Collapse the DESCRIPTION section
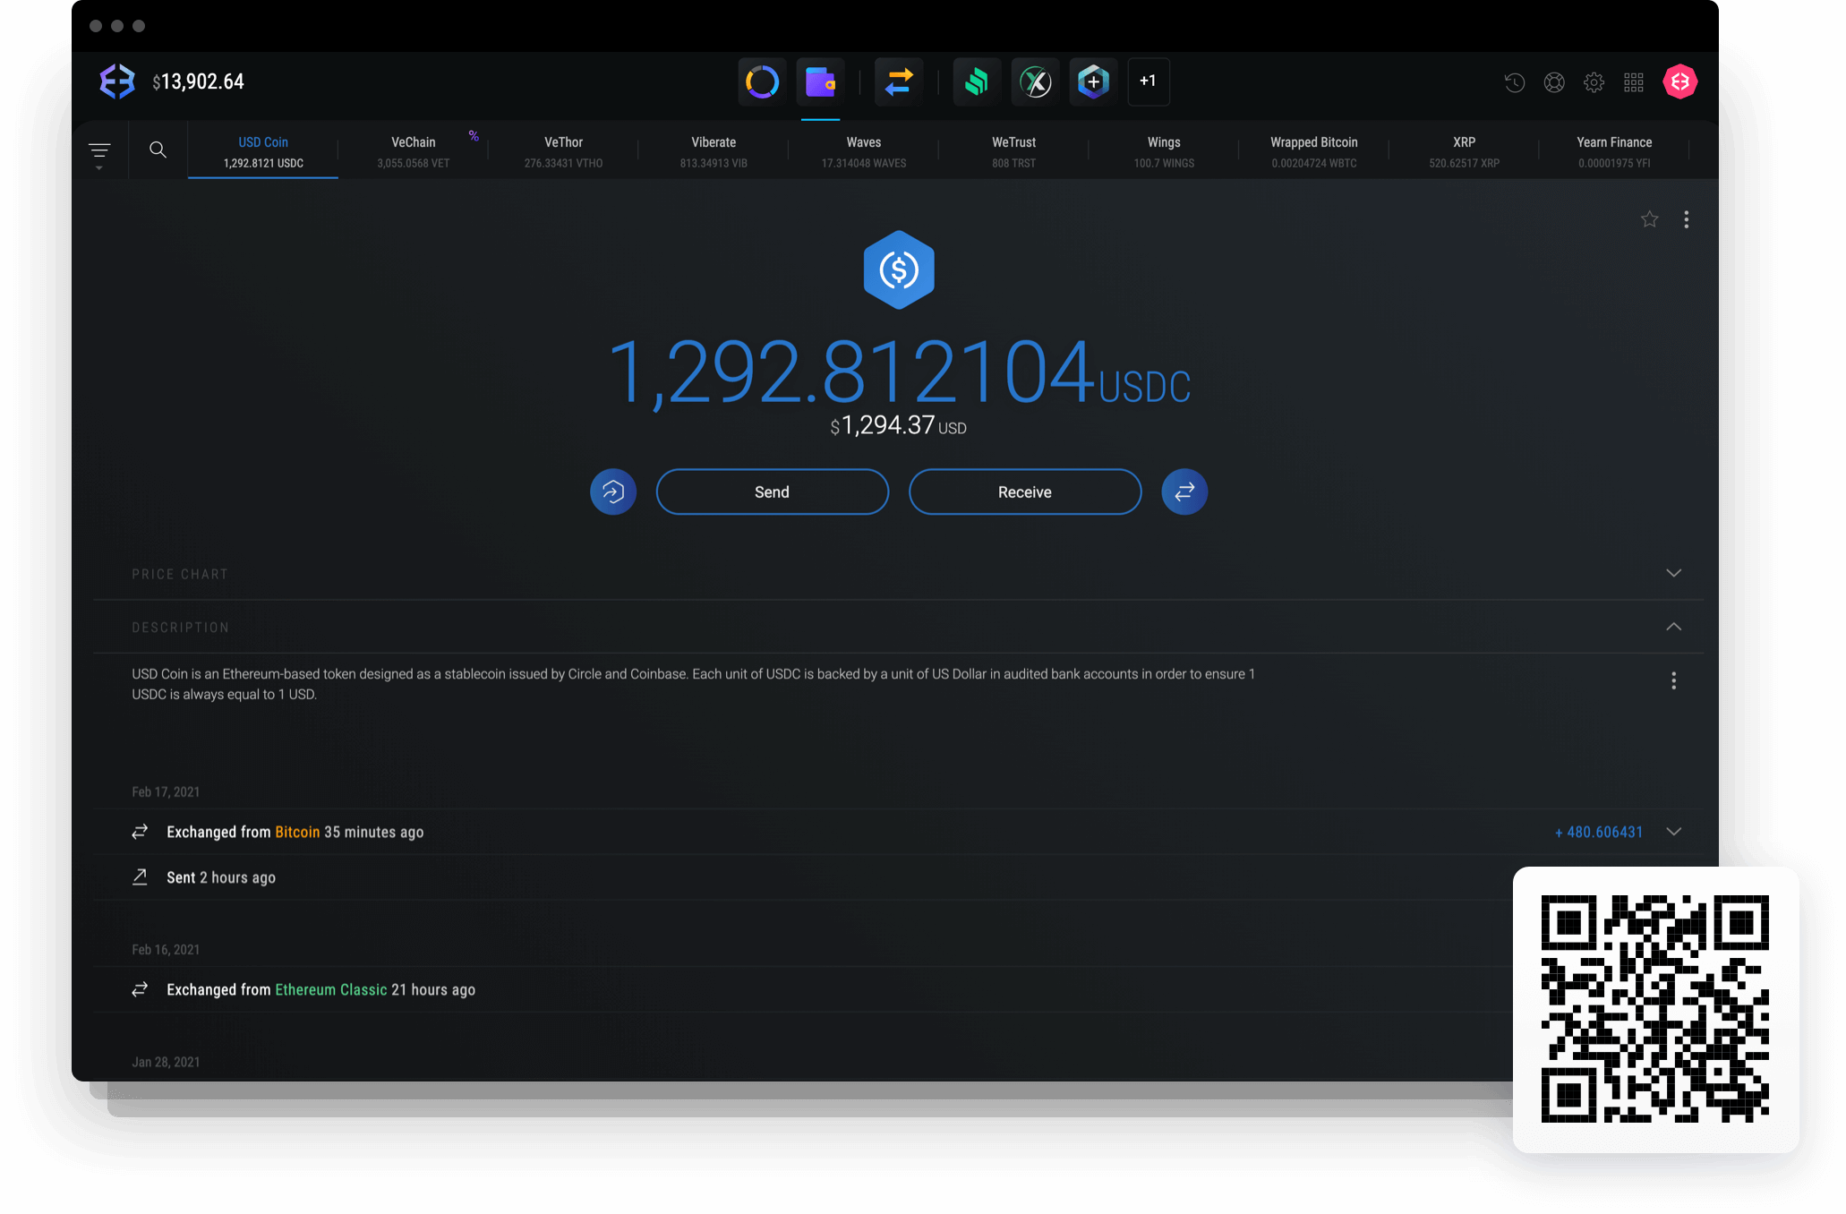Screen dimensions: 1846x1214 (x=1677, y=626)
